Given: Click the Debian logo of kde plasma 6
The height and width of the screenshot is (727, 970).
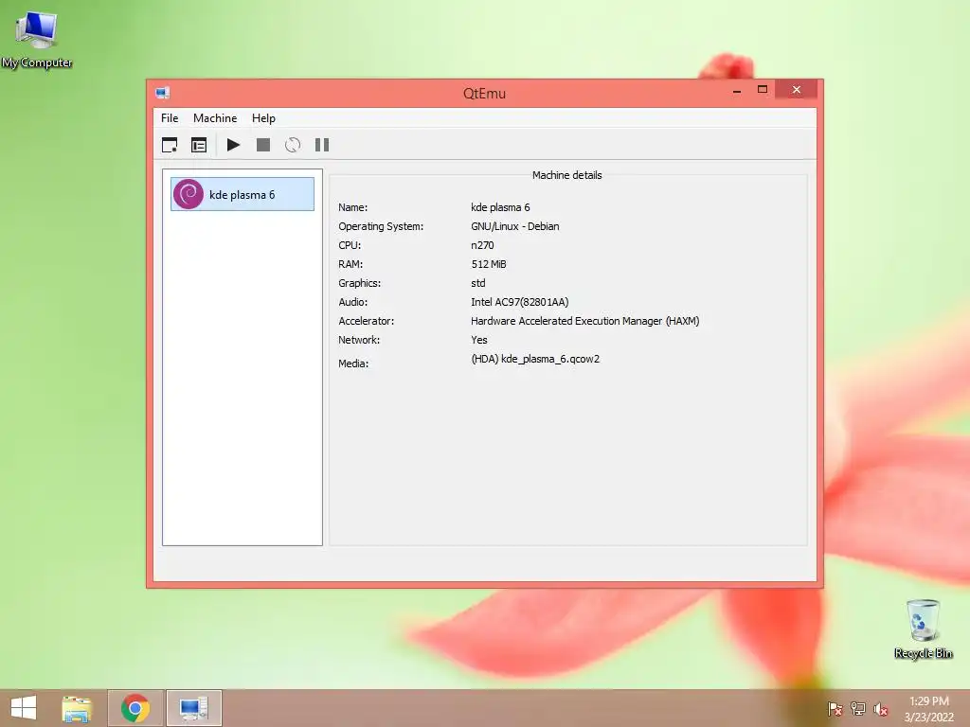Looking at the screenshot, I should click(x=189, y=194).
